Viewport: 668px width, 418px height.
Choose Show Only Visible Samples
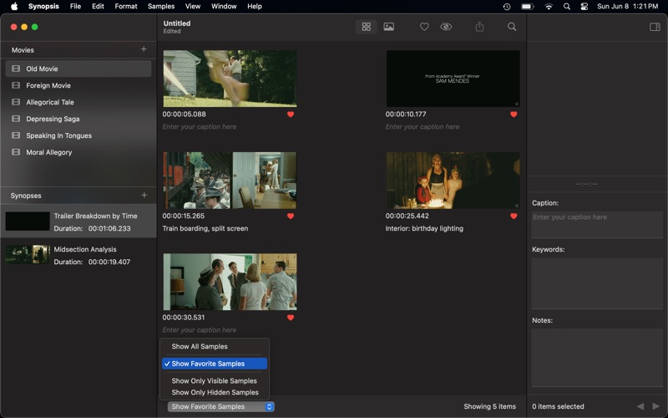(x=215, y=381)
